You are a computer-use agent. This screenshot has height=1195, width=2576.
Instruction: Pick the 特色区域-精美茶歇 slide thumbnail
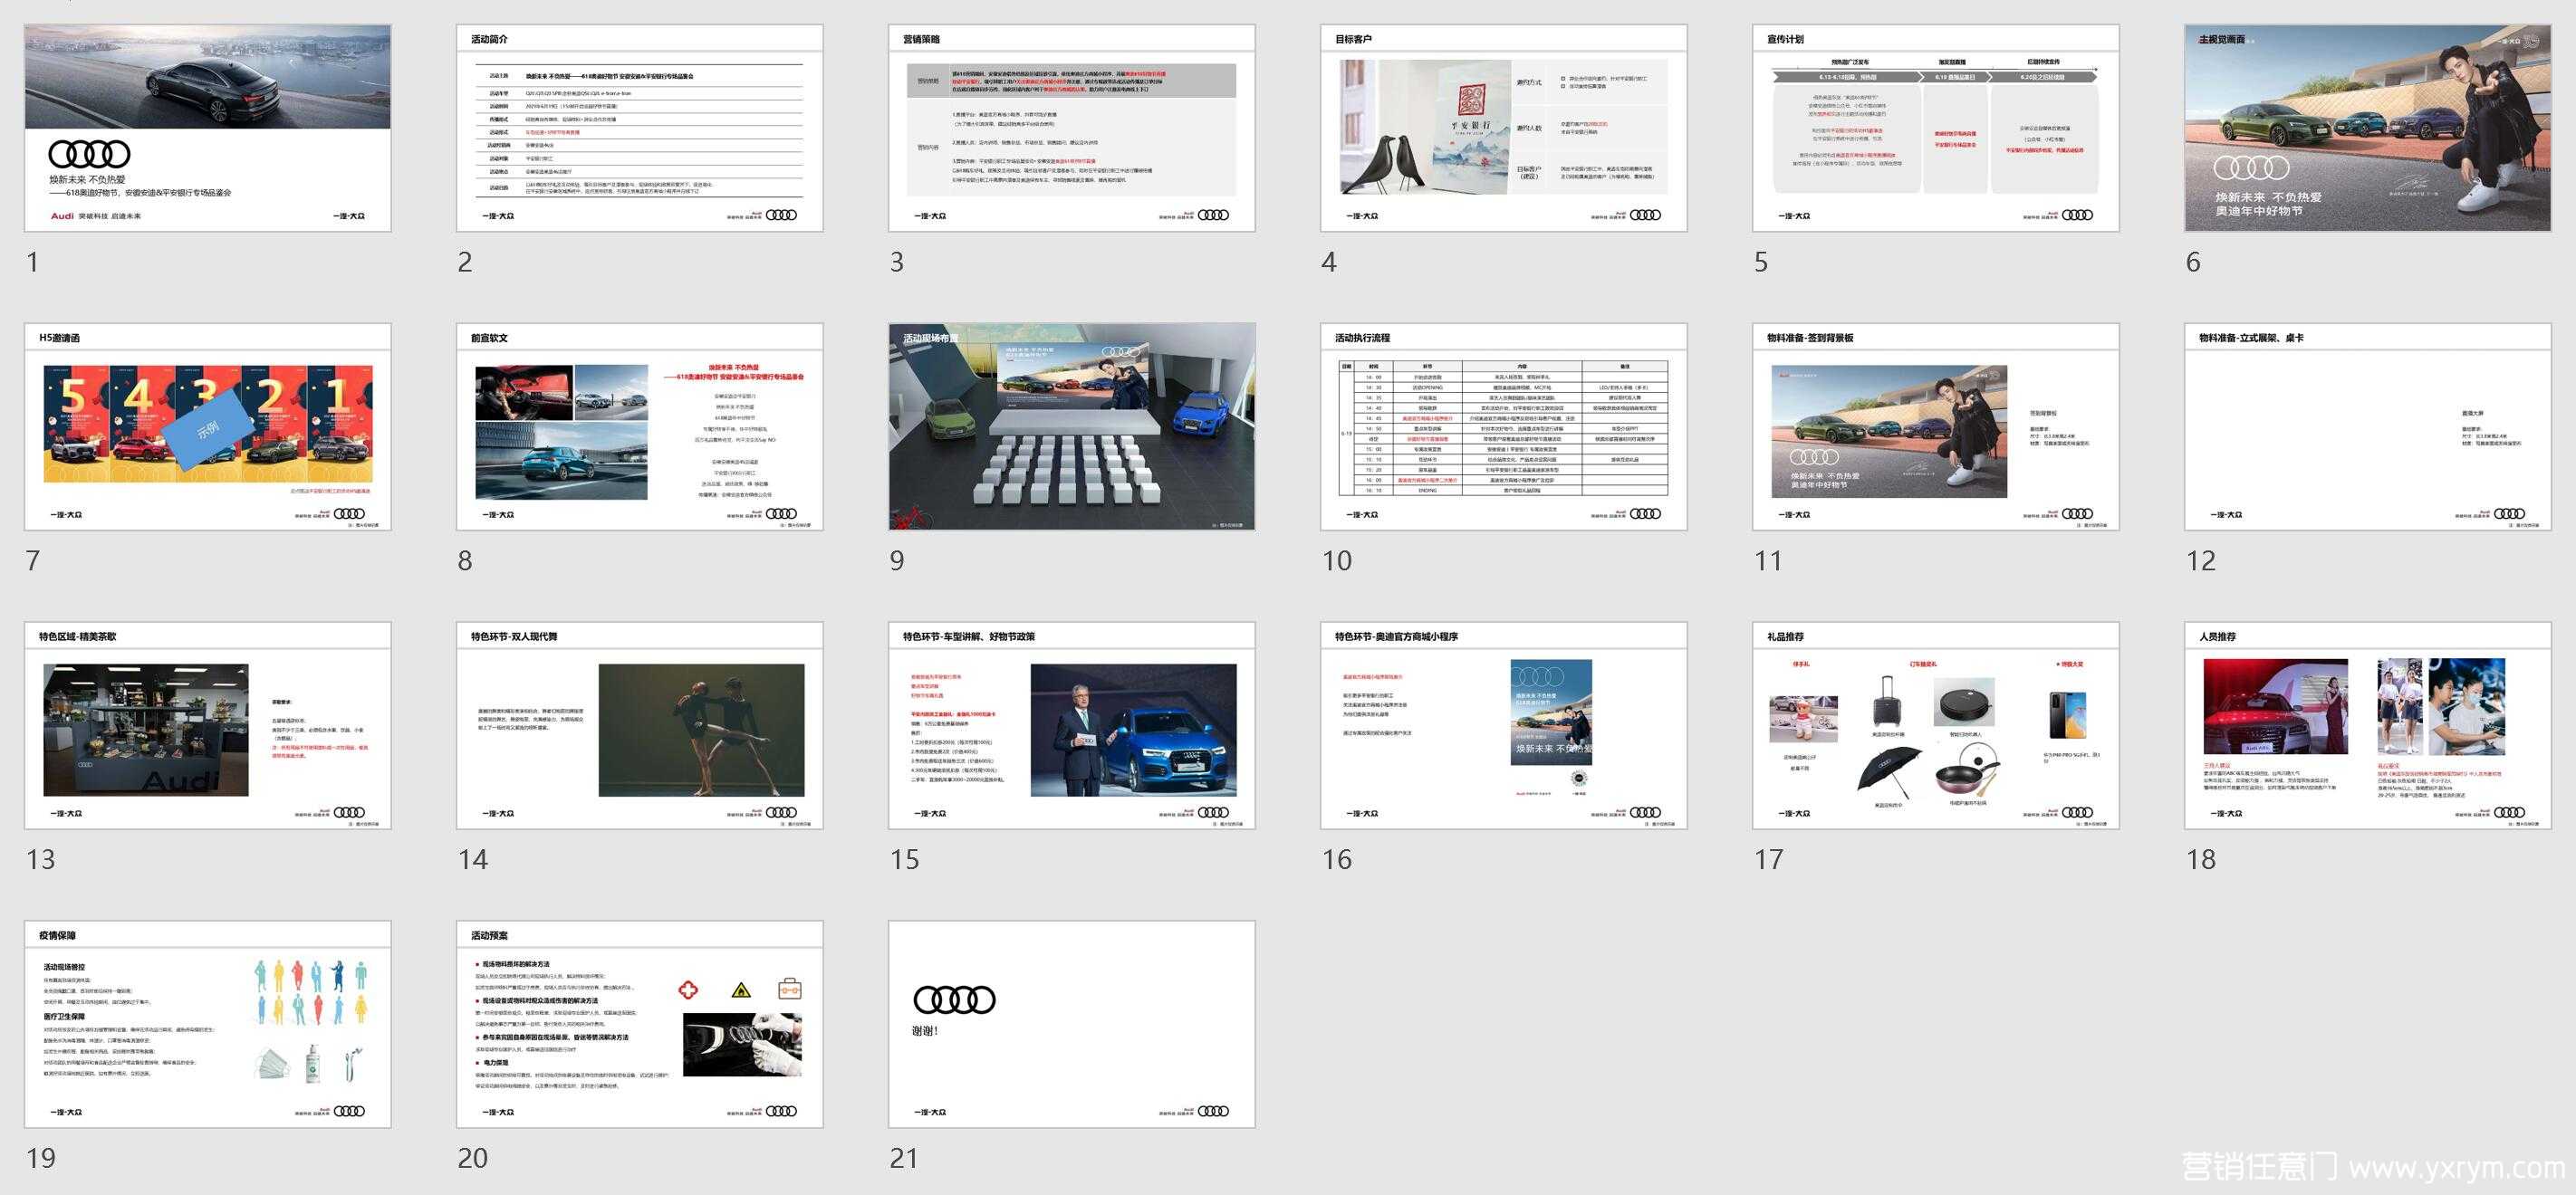tap(208, 725)
